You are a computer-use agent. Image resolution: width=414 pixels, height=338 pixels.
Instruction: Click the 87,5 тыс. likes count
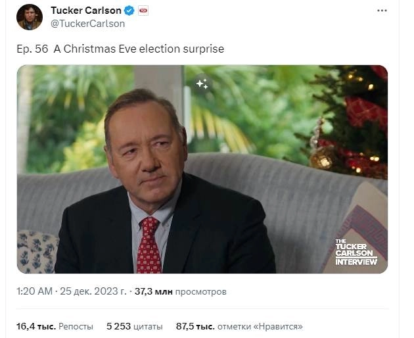tap(195, 326)
